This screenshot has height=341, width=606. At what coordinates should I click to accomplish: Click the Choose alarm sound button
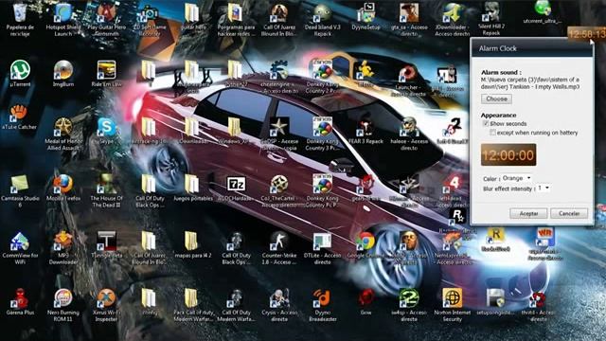[x=496, y=99]
